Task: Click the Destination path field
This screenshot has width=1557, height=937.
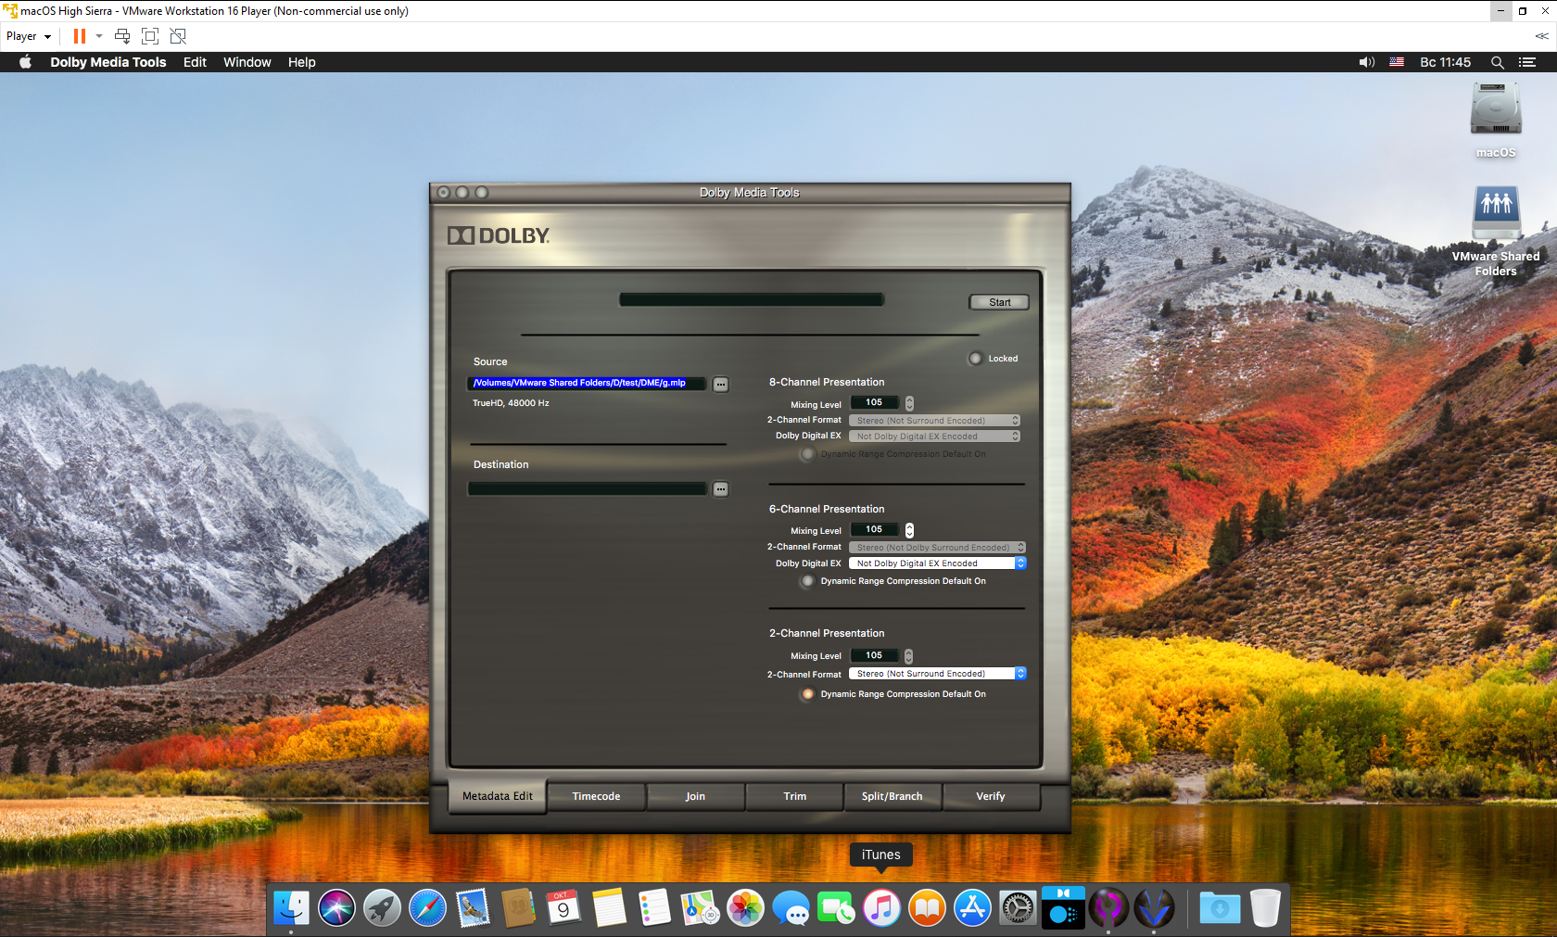Action: click(587, 488)
